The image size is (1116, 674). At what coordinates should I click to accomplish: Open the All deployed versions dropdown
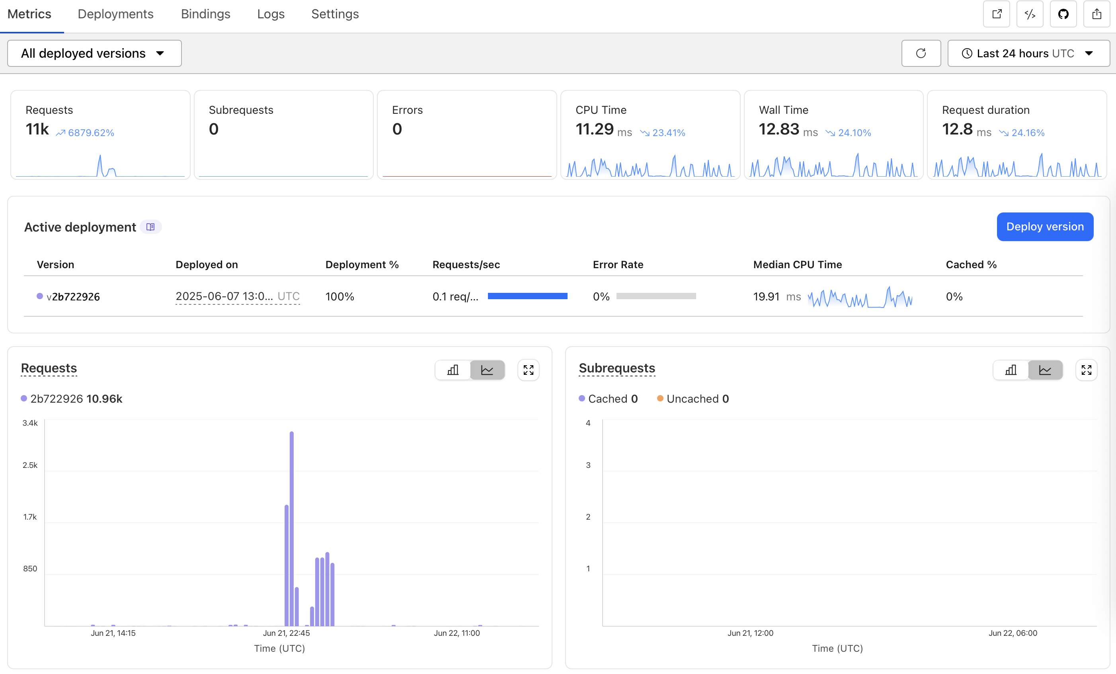tap(94, 53)
